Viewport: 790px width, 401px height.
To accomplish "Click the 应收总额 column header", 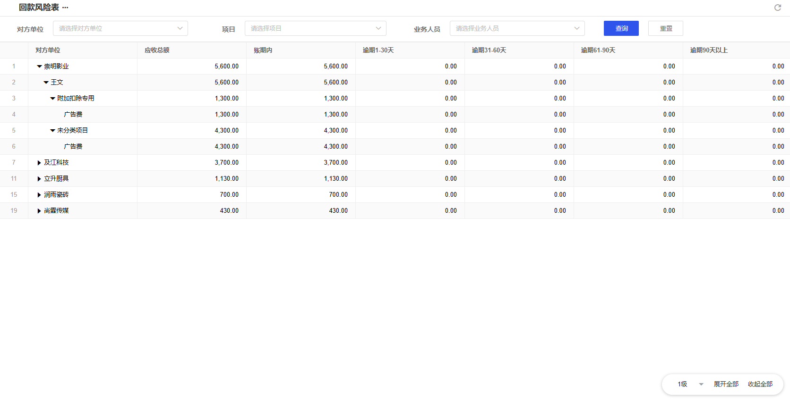I will 157,50.
